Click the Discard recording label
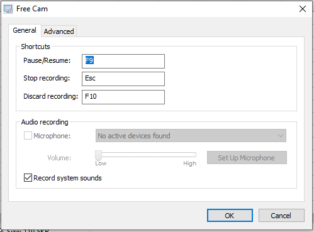Screen dimensions: 314x232 point(50,96)
